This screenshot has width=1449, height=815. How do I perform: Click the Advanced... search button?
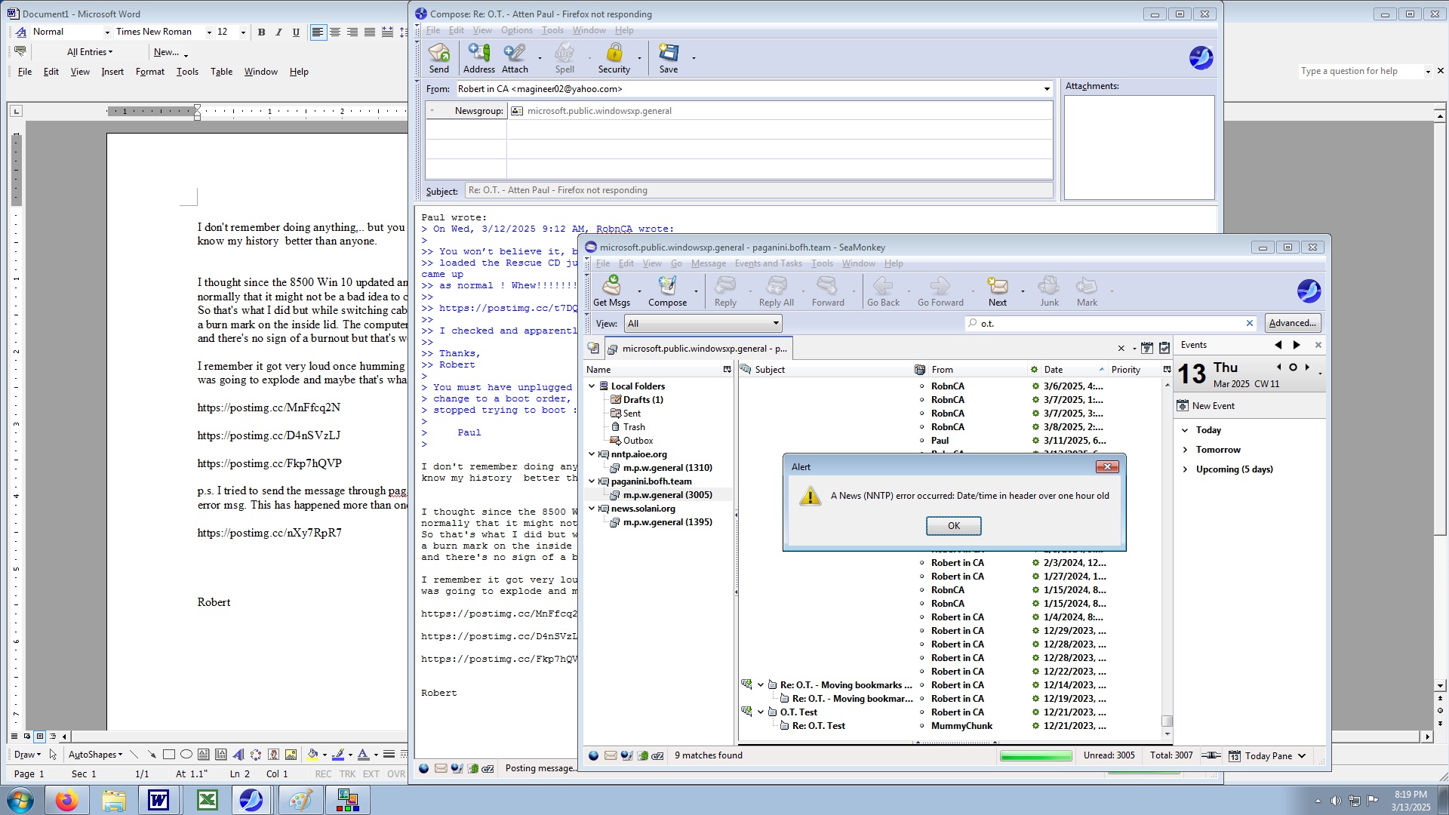point(1292,323)
